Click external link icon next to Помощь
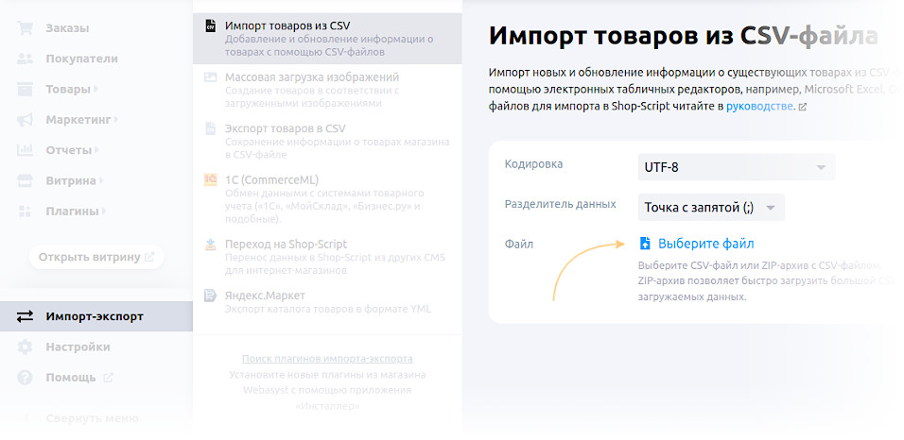Viewport: 904px width, 440px height. click(x=108, y=378)
